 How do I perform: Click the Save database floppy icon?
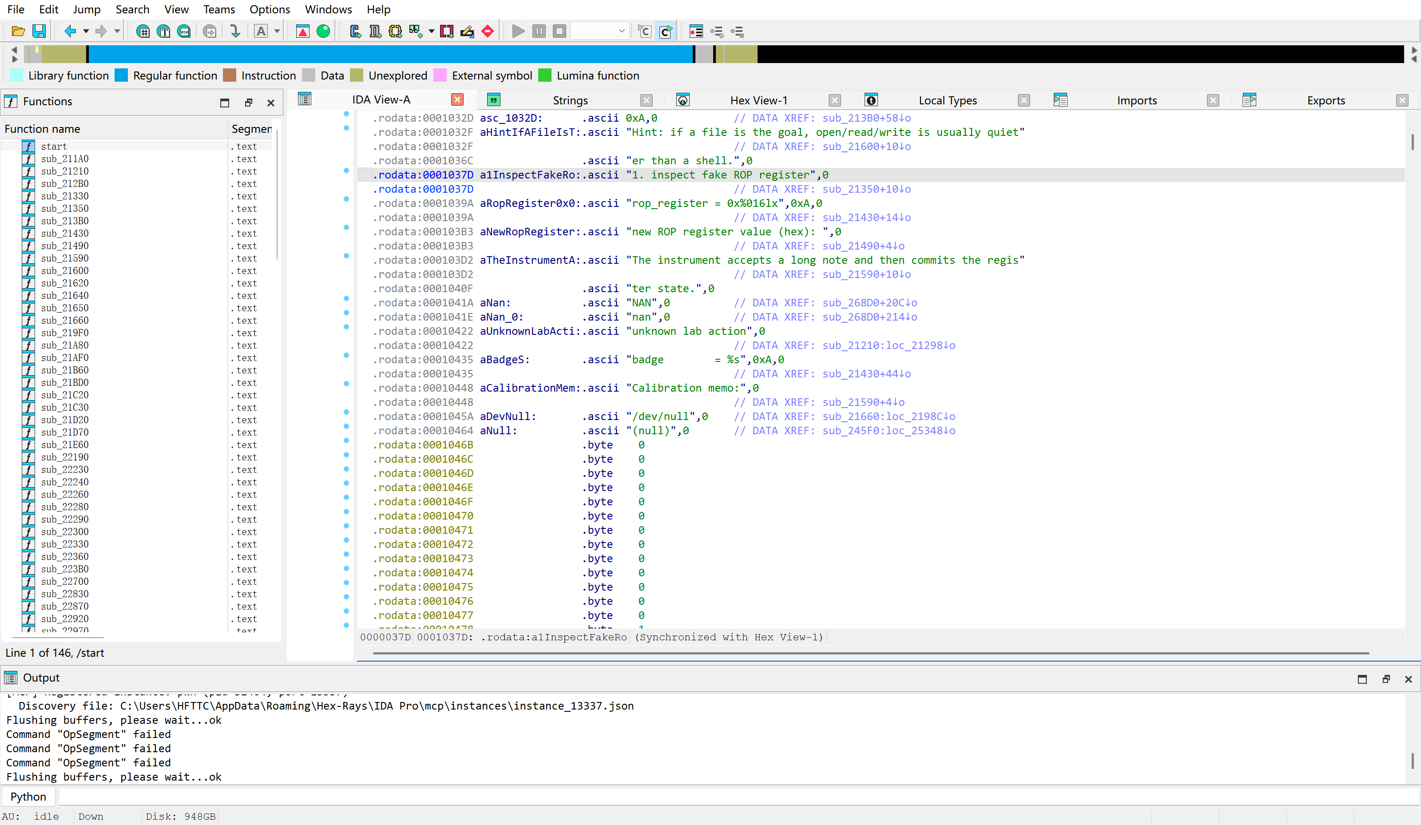tap(39, 32)
